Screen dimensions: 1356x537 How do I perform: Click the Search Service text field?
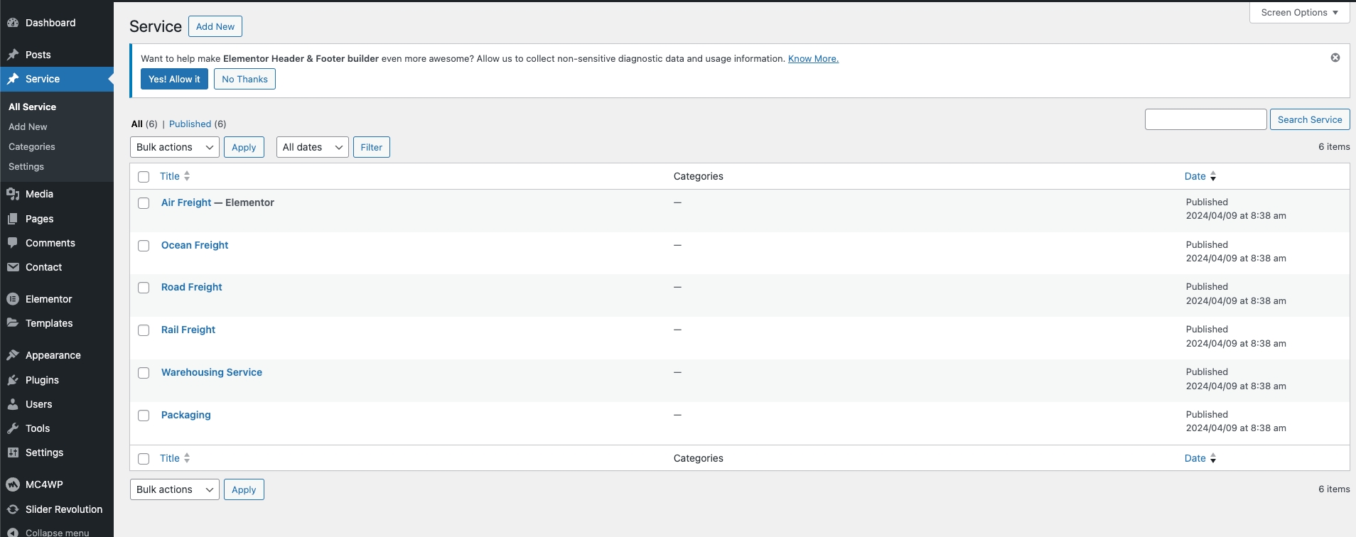1205,119
